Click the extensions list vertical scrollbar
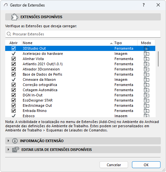This screenshot has height=172, width=166. (158, 59)
